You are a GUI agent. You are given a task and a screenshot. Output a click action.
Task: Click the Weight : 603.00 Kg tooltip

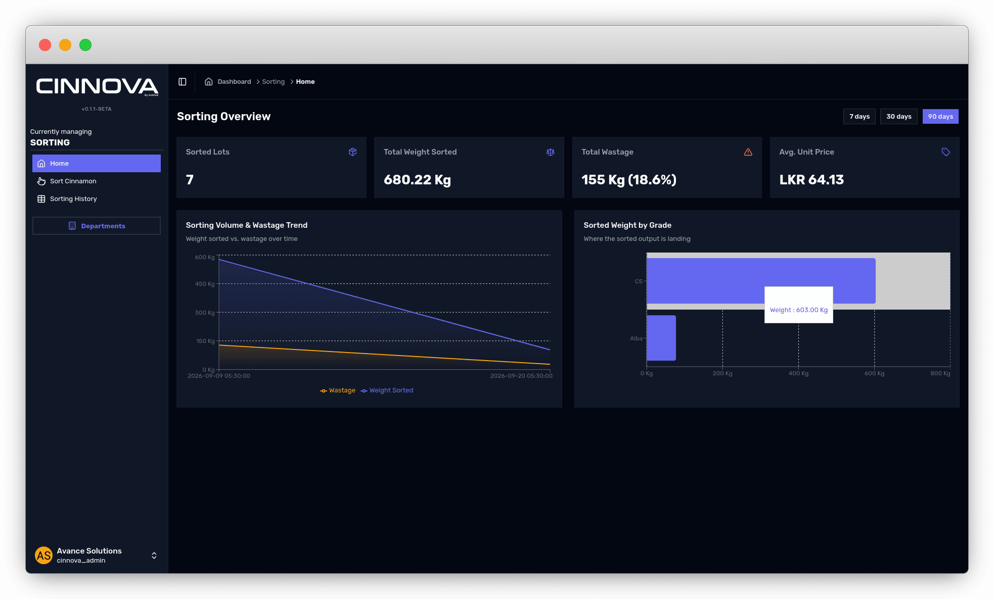799,305
